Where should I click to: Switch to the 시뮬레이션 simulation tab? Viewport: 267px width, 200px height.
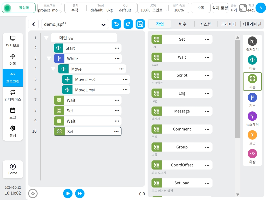(x=252, y=24)
